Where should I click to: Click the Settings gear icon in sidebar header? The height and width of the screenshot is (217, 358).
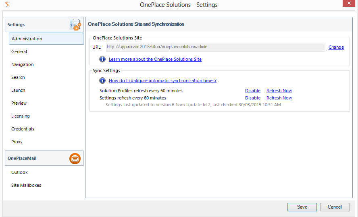[75, 25]
